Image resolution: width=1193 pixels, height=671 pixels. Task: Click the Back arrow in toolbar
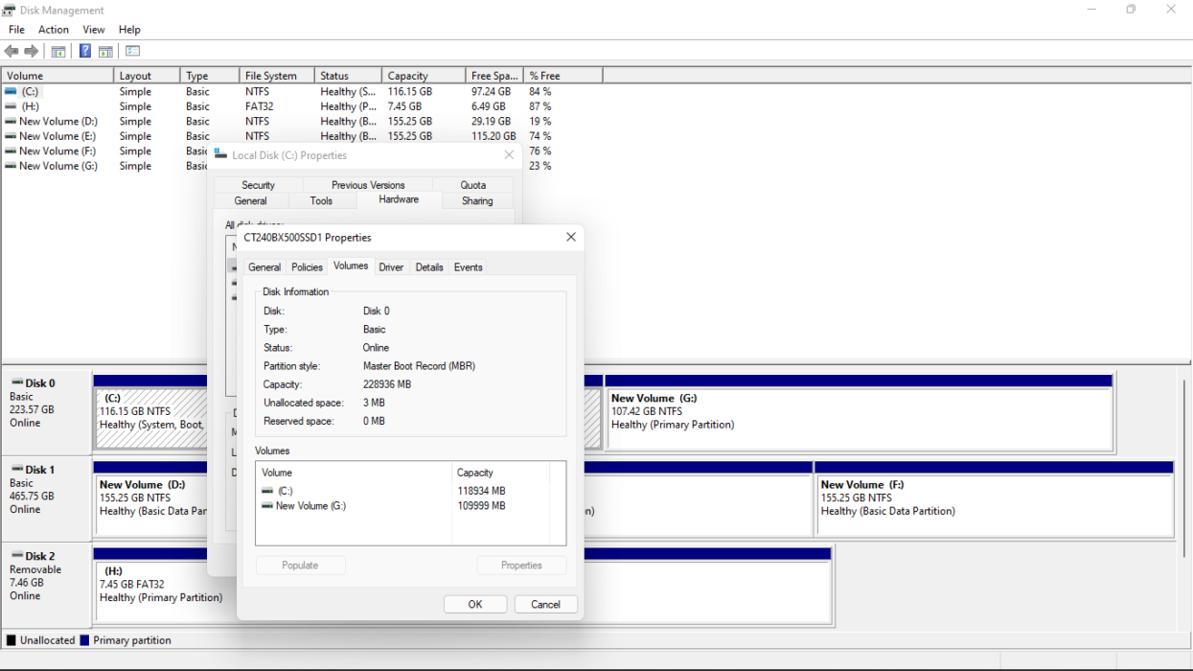tap(11, 52)
